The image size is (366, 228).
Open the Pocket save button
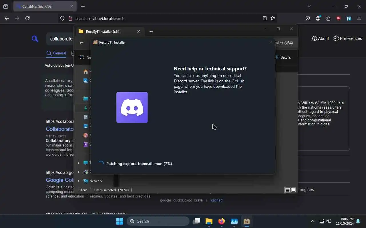[308, 18]
